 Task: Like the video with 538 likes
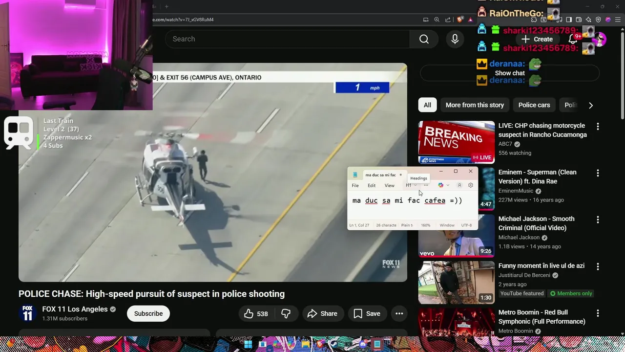point(256,314)
